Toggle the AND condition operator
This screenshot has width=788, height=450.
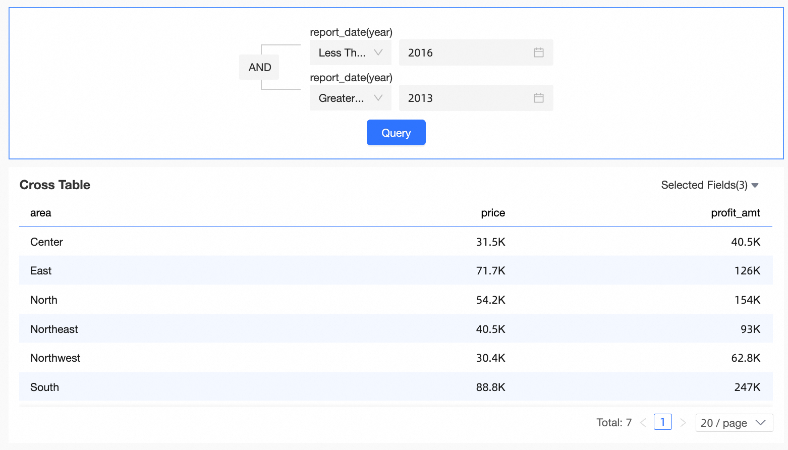click(x=259, y=67)
